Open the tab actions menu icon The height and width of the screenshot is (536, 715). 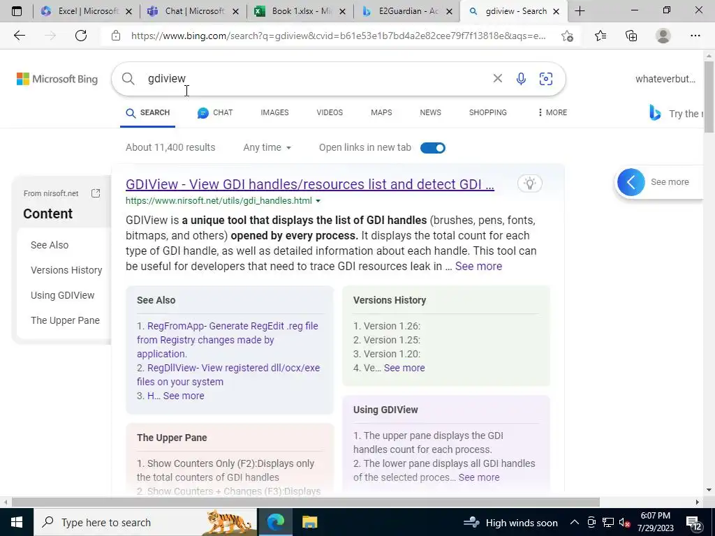tap(17, 11)
